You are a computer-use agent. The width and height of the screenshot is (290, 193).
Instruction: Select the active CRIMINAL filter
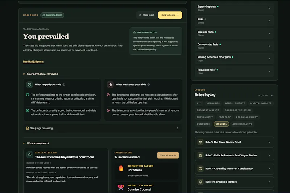tap(221, 124)
